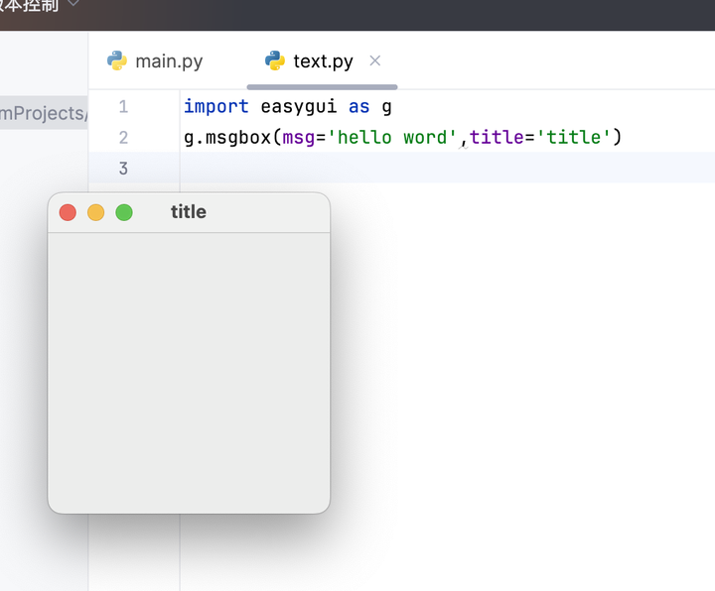The height and width of the screenshot is (591, 715).
Task: Click line number 2 in the gutter
Action: (x=123, y=137)
